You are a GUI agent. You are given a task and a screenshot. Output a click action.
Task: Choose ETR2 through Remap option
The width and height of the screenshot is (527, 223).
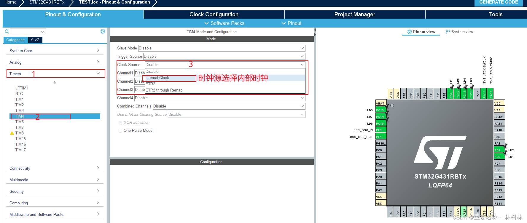[x=225, y=90]
